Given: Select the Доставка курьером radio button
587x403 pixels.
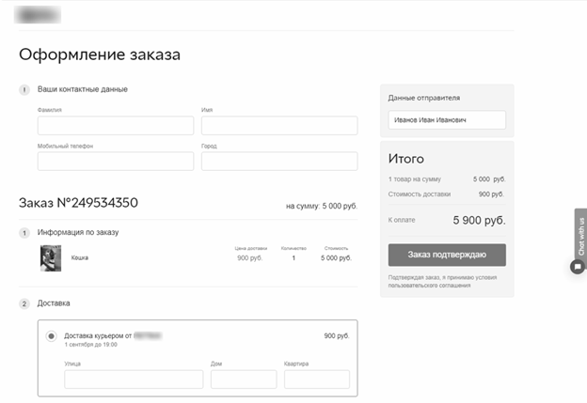Looking at the screenshot, I should pyautogui.click(x=51, y=335).
